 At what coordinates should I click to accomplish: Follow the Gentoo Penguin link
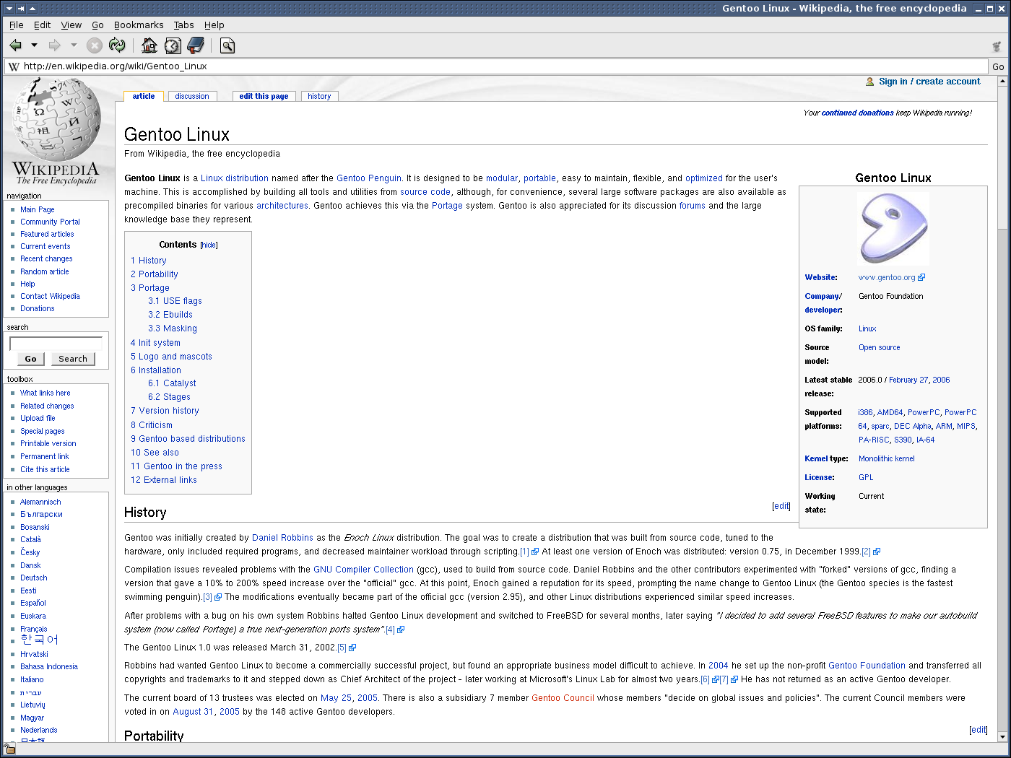click(x=369, y=178)
